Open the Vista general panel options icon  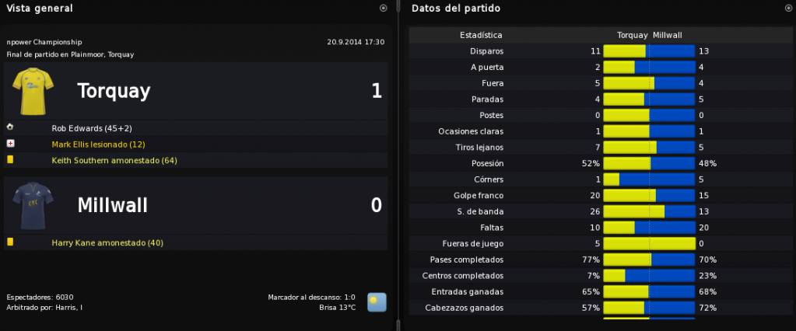384,8
